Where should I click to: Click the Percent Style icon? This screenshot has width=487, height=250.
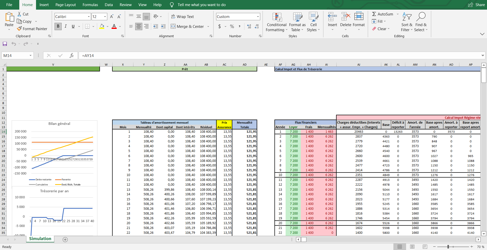pos(232,26)
